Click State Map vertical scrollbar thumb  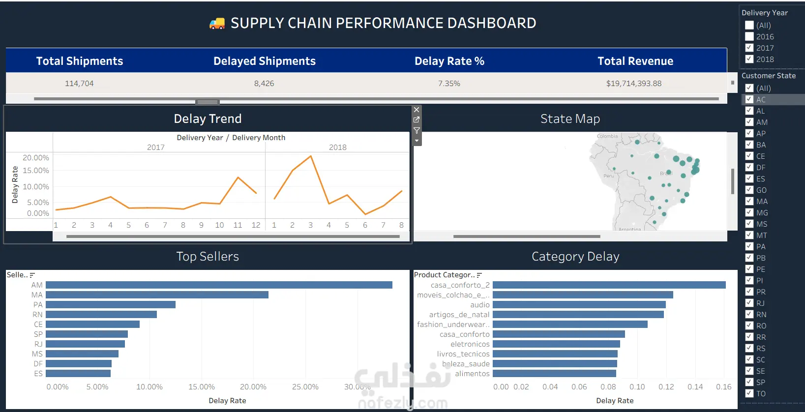(x=732, y=181)
